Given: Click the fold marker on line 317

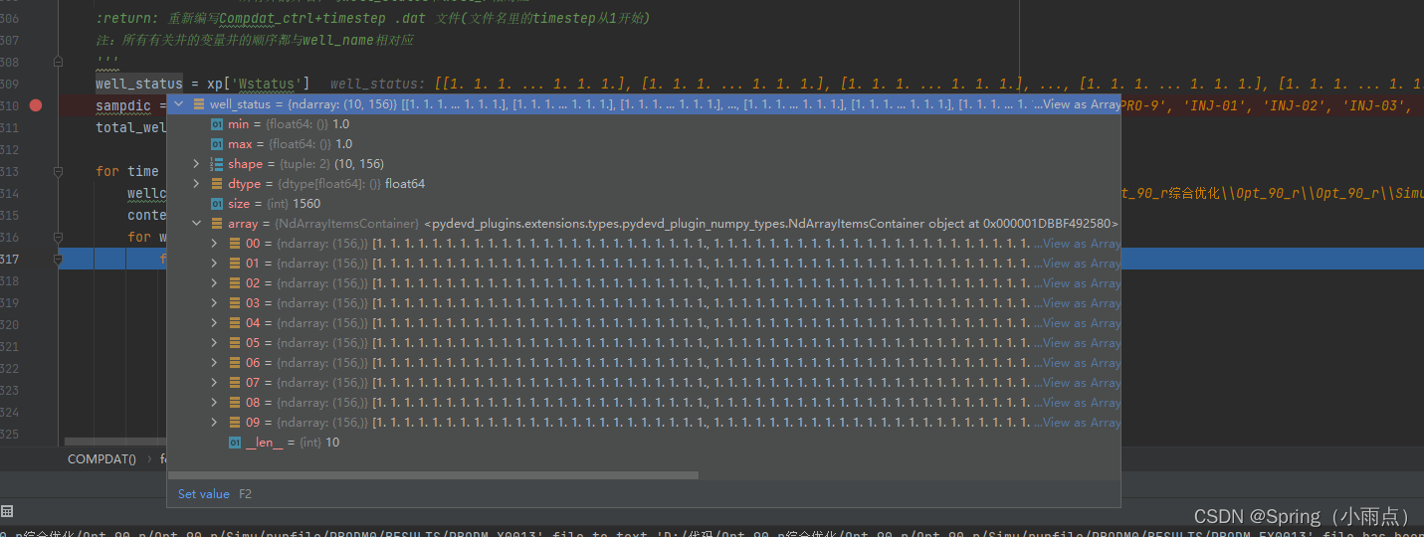Looking at the screenshot, I should pyautogui.click(x=59, y=259).
